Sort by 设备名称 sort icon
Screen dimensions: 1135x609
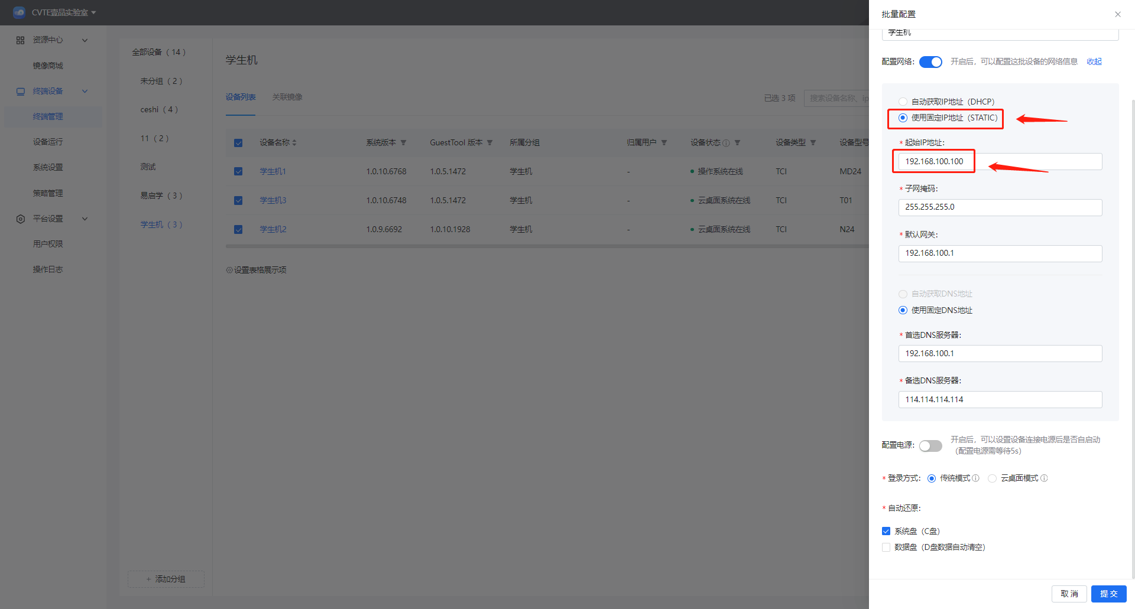click(x=294, y=142)
